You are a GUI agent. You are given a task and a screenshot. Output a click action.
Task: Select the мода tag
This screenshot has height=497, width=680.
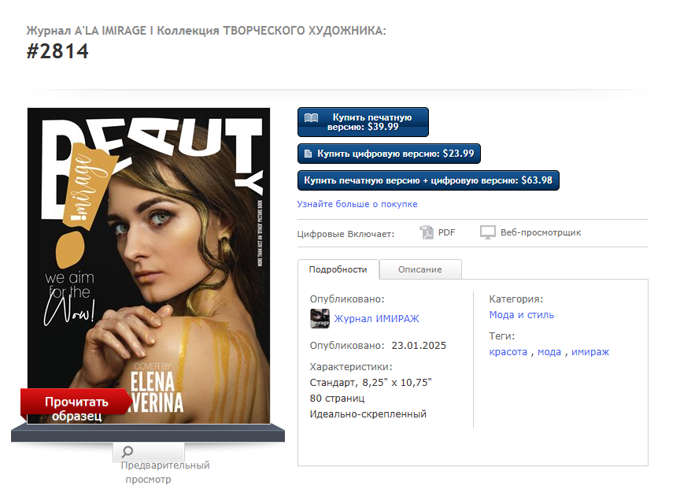tap(549, 352)
